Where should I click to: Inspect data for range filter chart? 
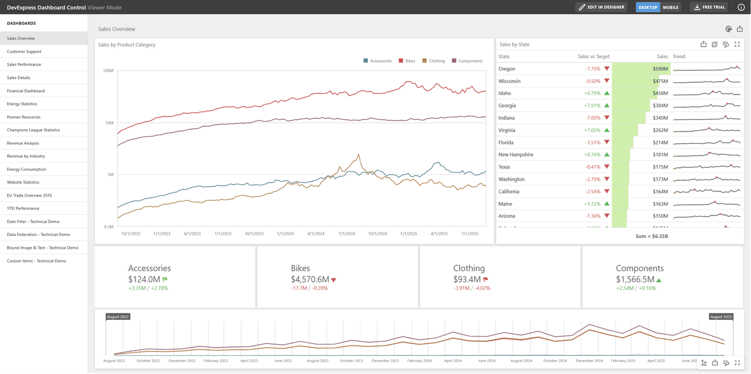pyautogui.click(x=726, y=363)
